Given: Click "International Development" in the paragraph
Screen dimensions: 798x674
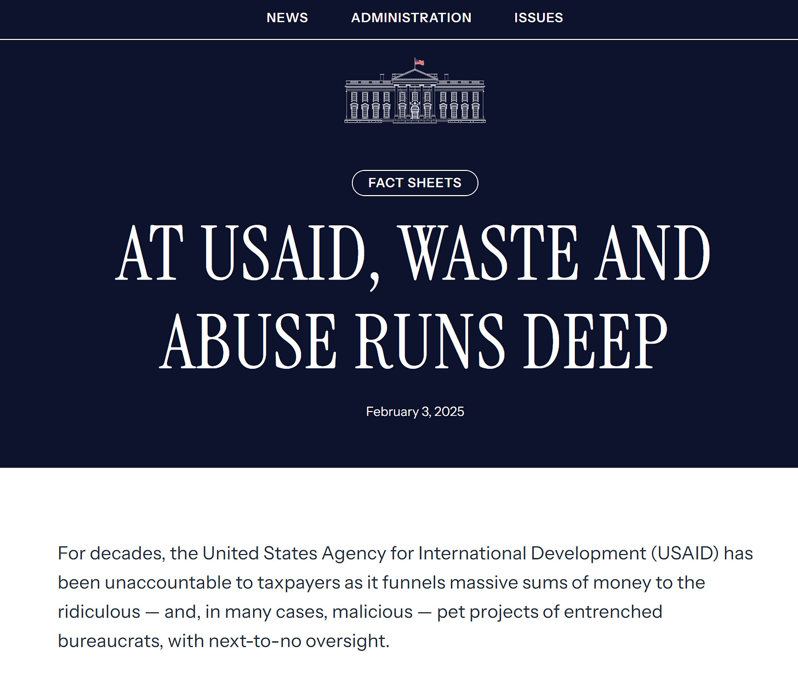Looking at the screenshot, I should click(532, 553).
